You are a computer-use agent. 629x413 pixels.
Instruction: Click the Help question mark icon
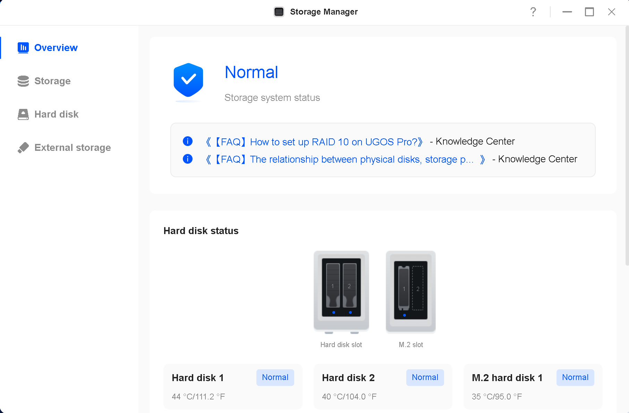point(533,12)
